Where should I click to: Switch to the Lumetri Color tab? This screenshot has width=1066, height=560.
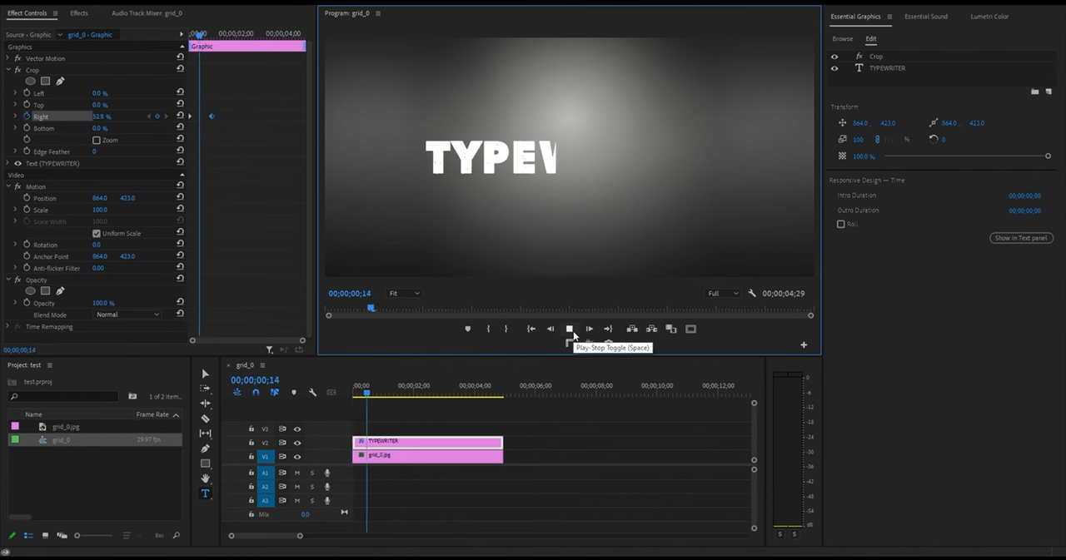click(989, 17)
